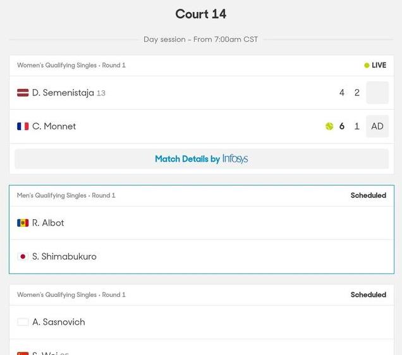This screenshot has height=355, width=402.
Task: Click Scheduled label on Sasnovich match
Action: point(368,295)
